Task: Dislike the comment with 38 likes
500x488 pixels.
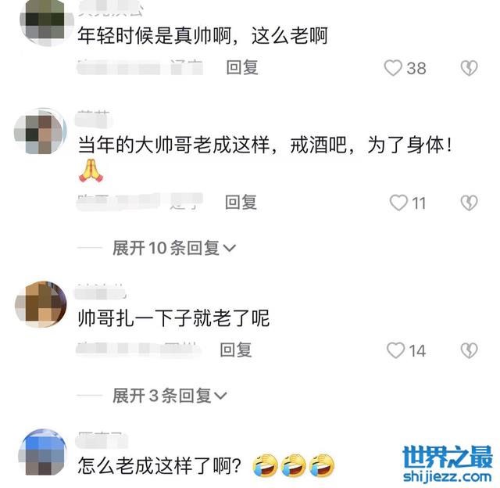Action: [469, 68]
